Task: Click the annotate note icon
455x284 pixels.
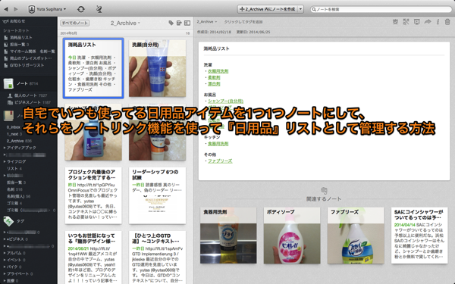Action: tap(406, 22)
